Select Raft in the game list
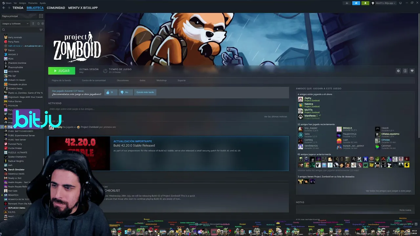420x236 pixels. tap(10, 165)
